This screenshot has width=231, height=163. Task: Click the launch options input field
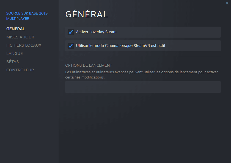coord(143,87)
